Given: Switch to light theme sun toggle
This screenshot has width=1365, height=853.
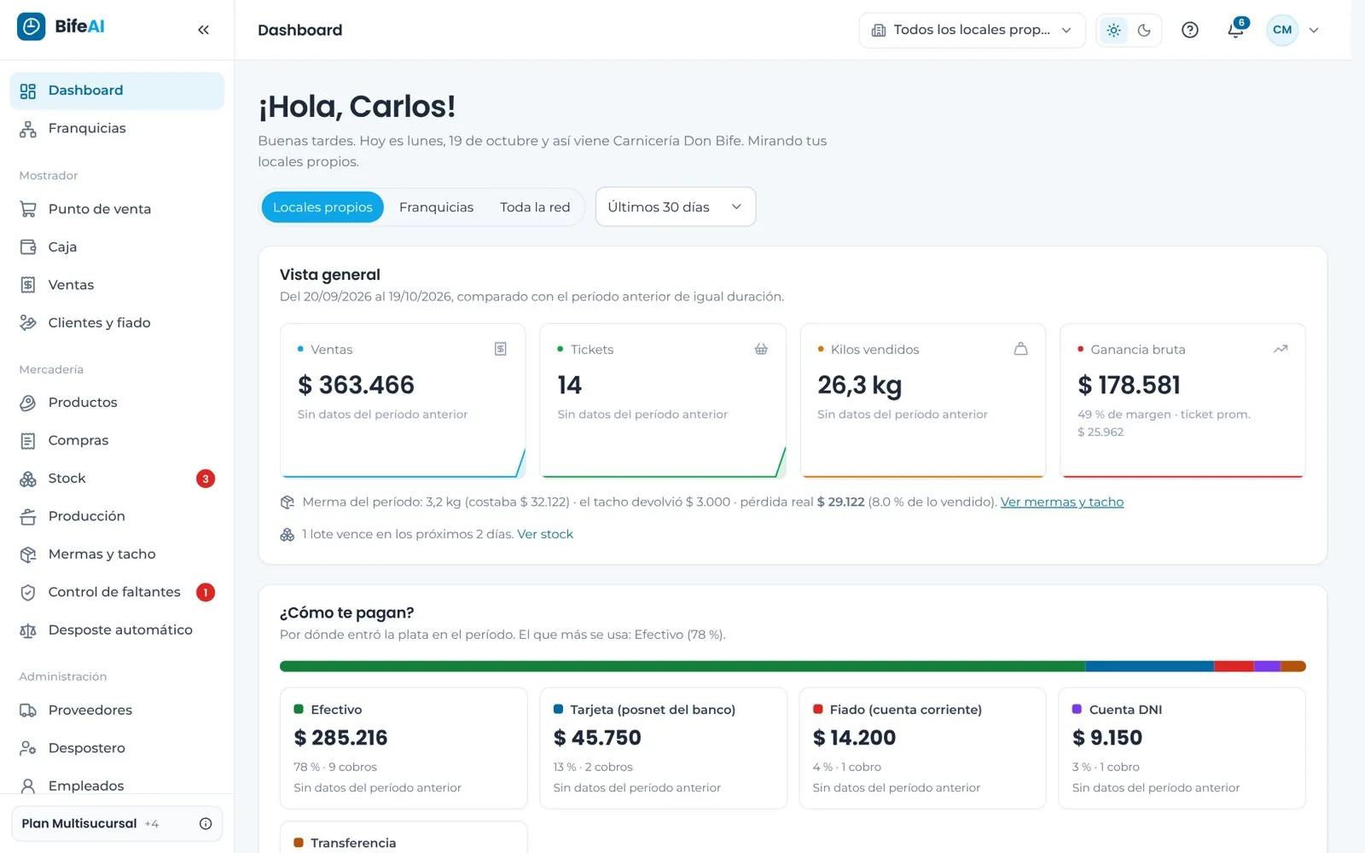Looking at the screenshot, I should (1113, 30).
